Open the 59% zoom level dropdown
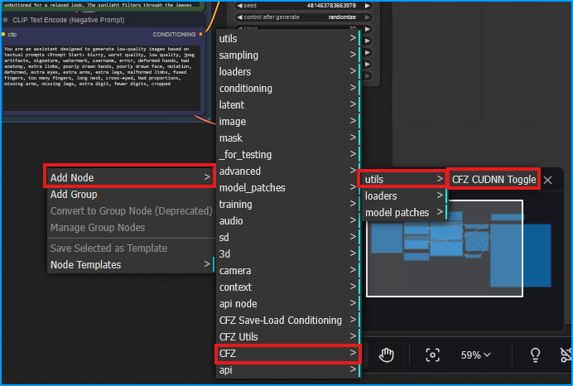573x386 pixels. [475, 355]
